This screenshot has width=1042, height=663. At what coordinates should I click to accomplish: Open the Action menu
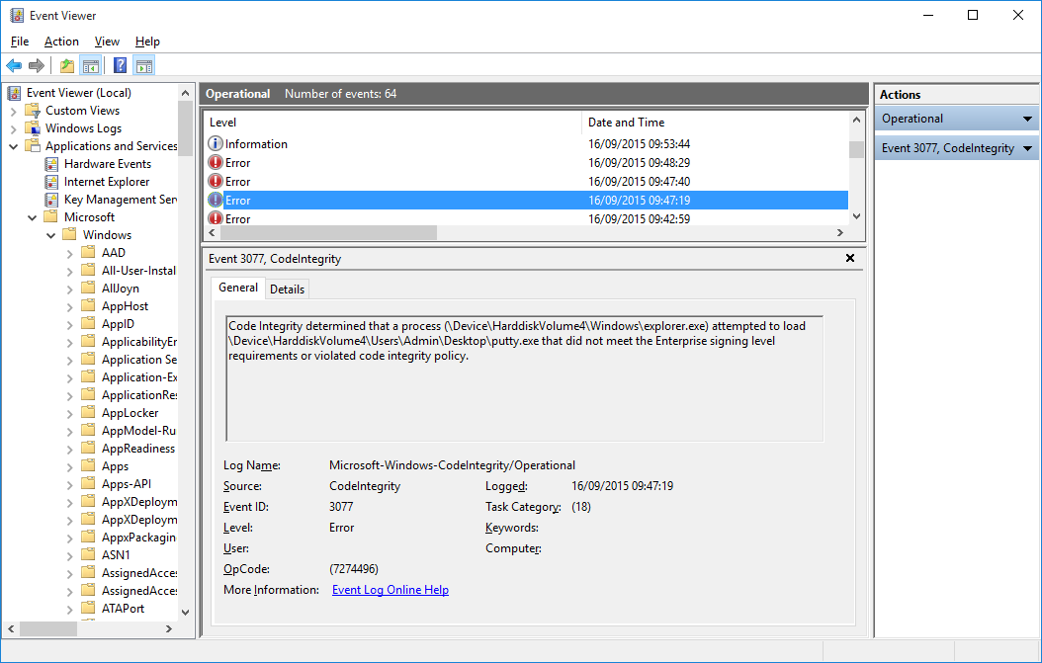tap(61, 41)
